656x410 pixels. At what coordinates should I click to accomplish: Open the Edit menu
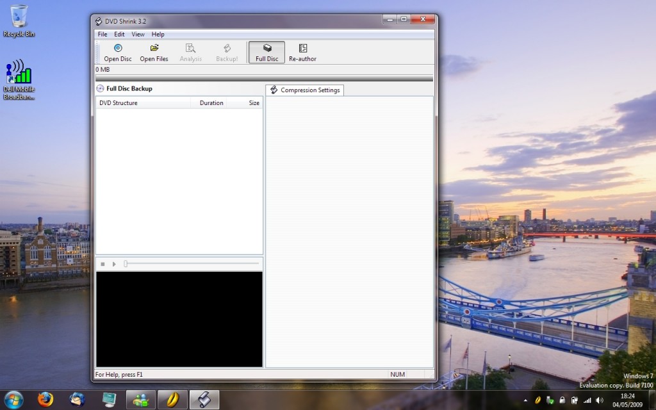(119, 35)
